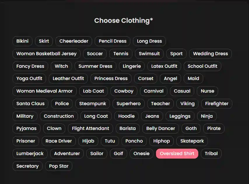The image size is (249, 184).
Task: Toggle the Poncho selection
Action: pyautogui.click(x=134, y=141)
